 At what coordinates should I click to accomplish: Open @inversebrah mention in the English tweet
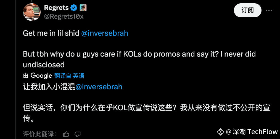(x=105, y=34)
